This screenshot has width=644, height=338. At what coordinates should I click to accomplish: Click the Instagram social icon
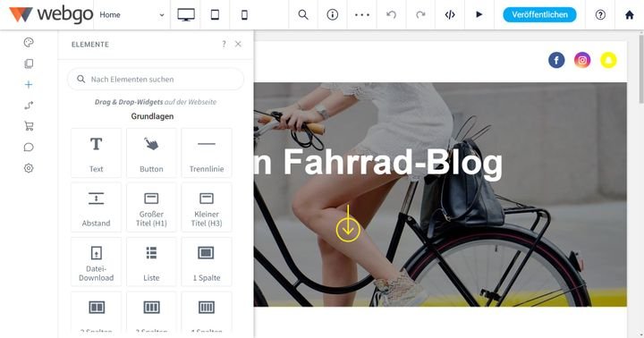[582, 61]
